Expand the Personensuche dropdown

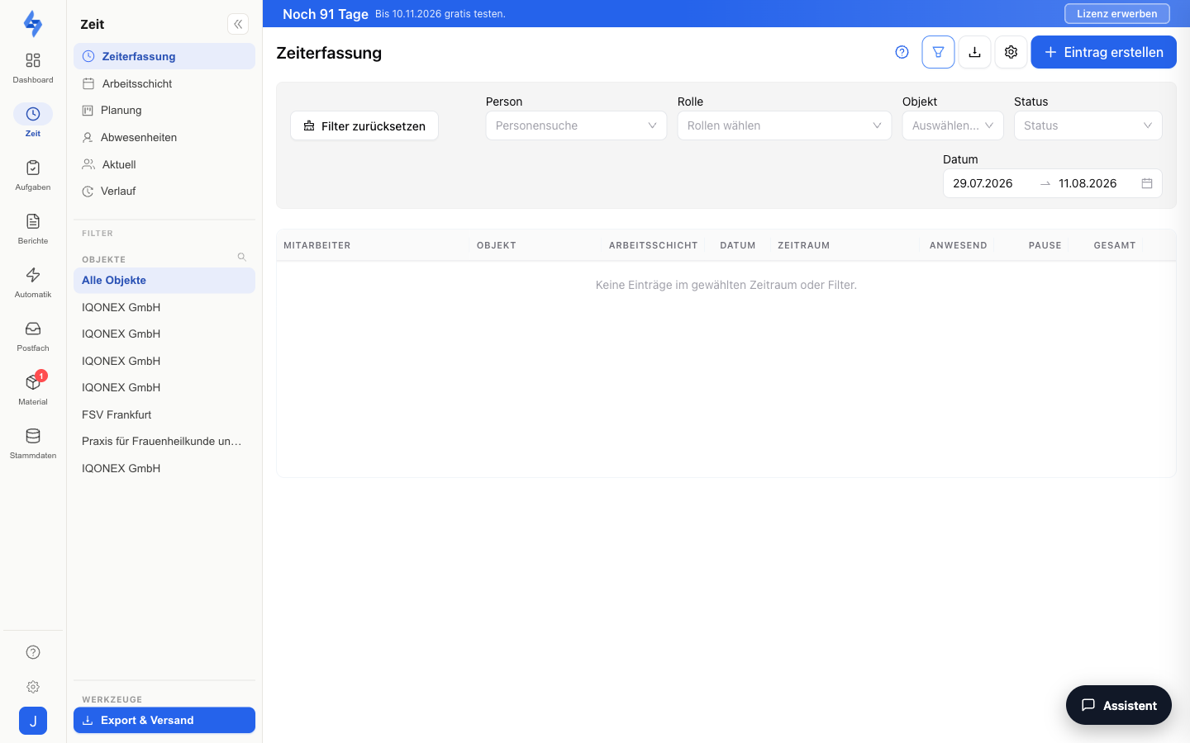tap(576, 125)
